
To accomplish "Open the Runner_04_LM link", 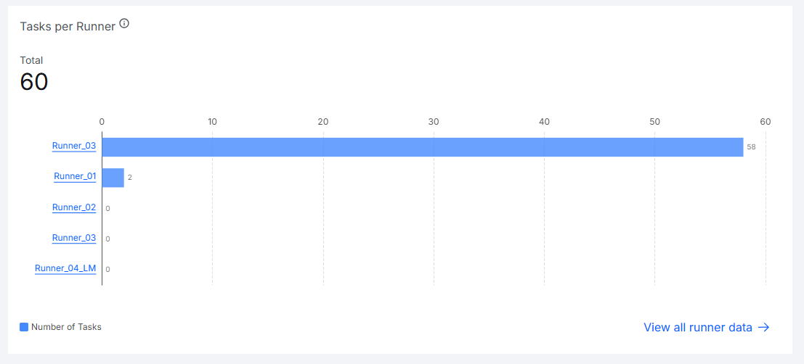I will (x=65, y=269).
